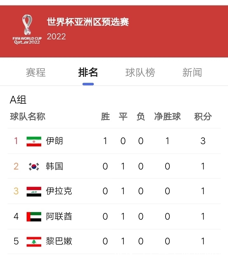Tap the FIFA World Cup Qatar 2022 logo

tap(27, 30)
